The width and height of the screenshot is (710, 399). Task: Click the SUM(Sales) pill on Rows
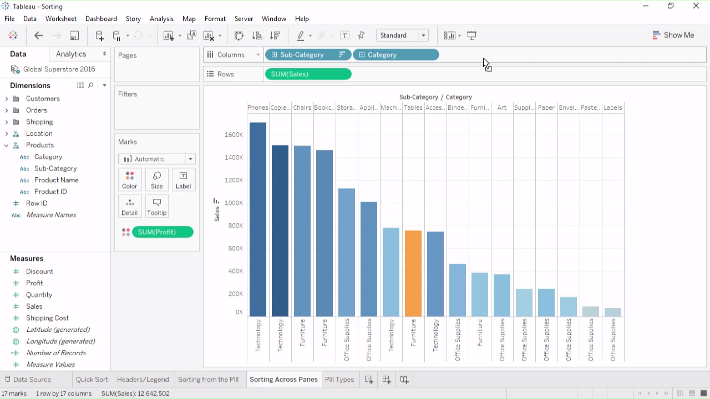tap(308, 74)
